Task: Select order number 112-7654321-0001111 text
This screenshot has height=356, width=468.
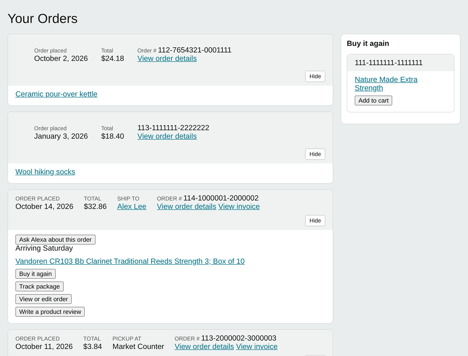Action: point(195,50)
